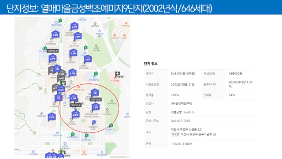This screenshot has height=159, width=282.
Task: Select the 2002년 08월 21일 date
Action: coord(182,84)
